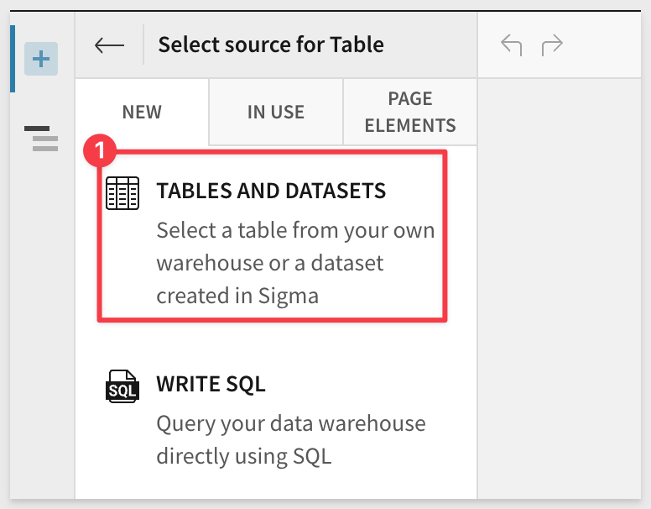
Task: Click the undo arrow icon
Action: click(512, 45)
